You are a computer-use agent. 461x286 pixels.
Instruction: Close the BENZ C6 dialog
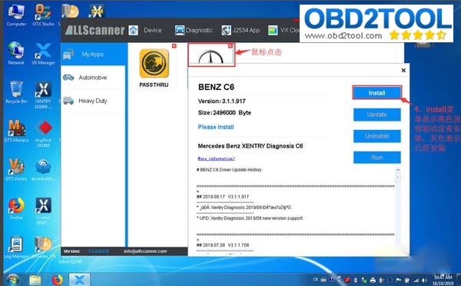(403, 70)
